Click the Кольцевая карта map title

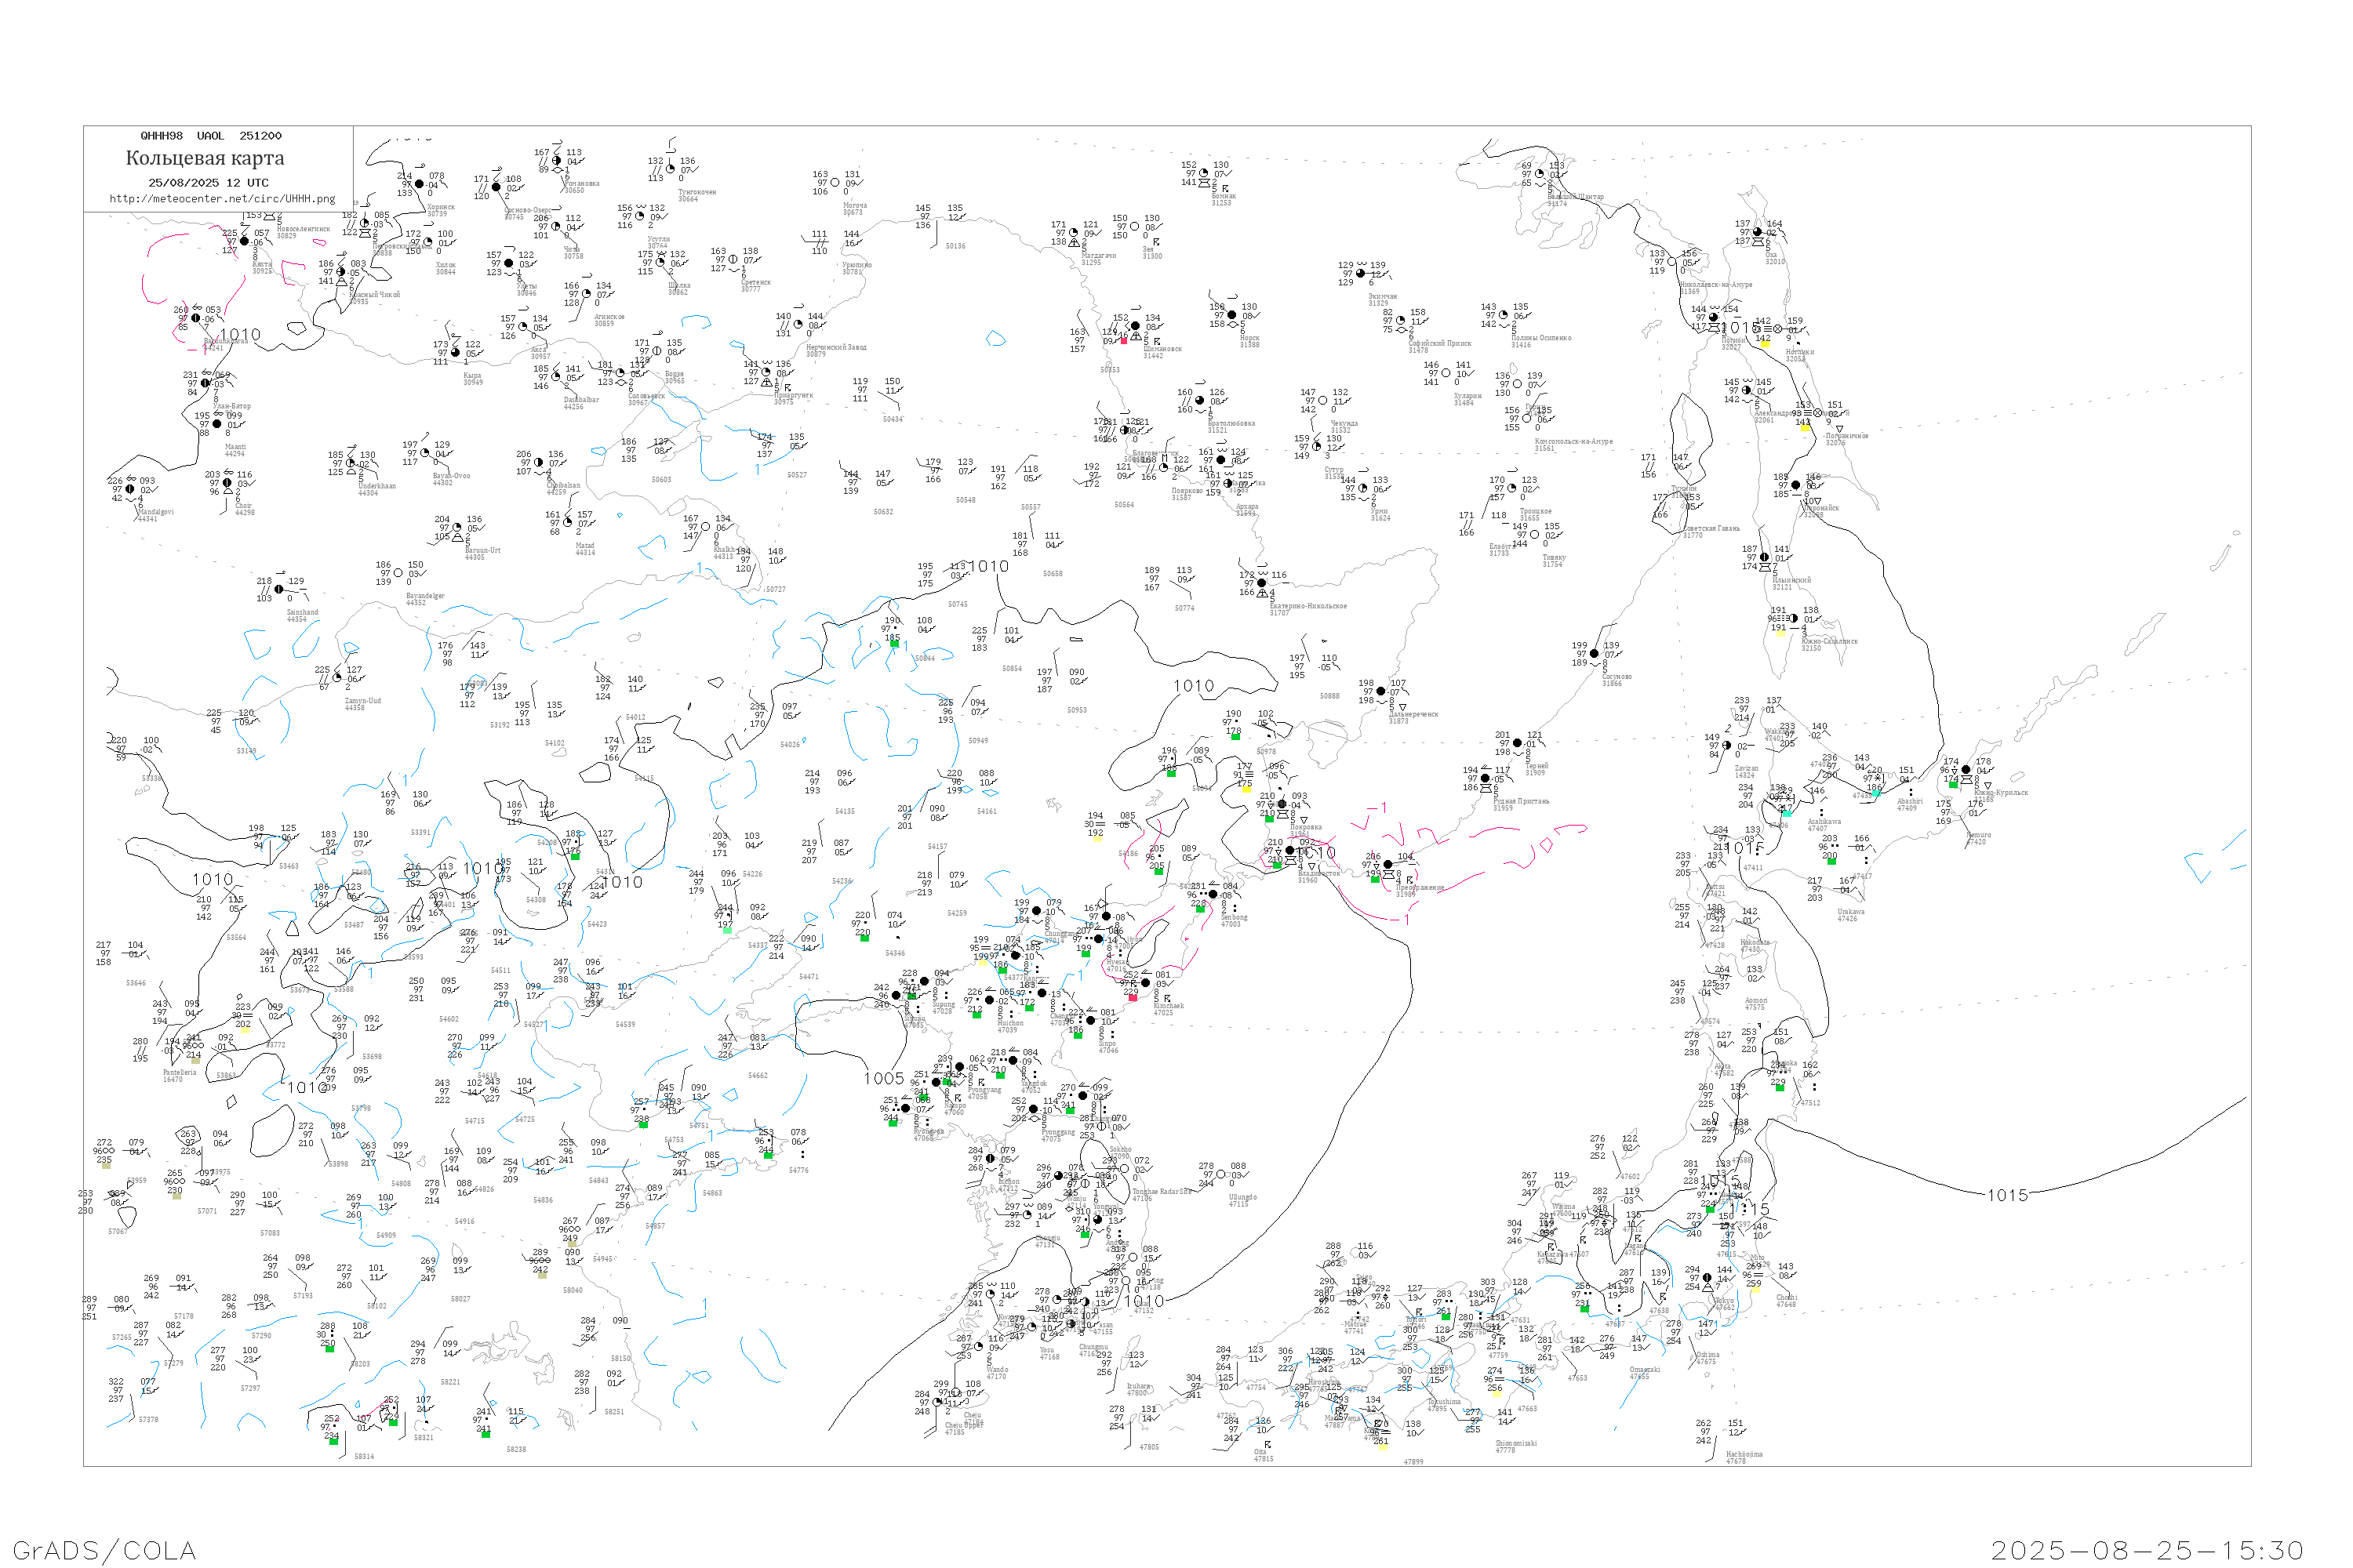click(x=205, y=158)
